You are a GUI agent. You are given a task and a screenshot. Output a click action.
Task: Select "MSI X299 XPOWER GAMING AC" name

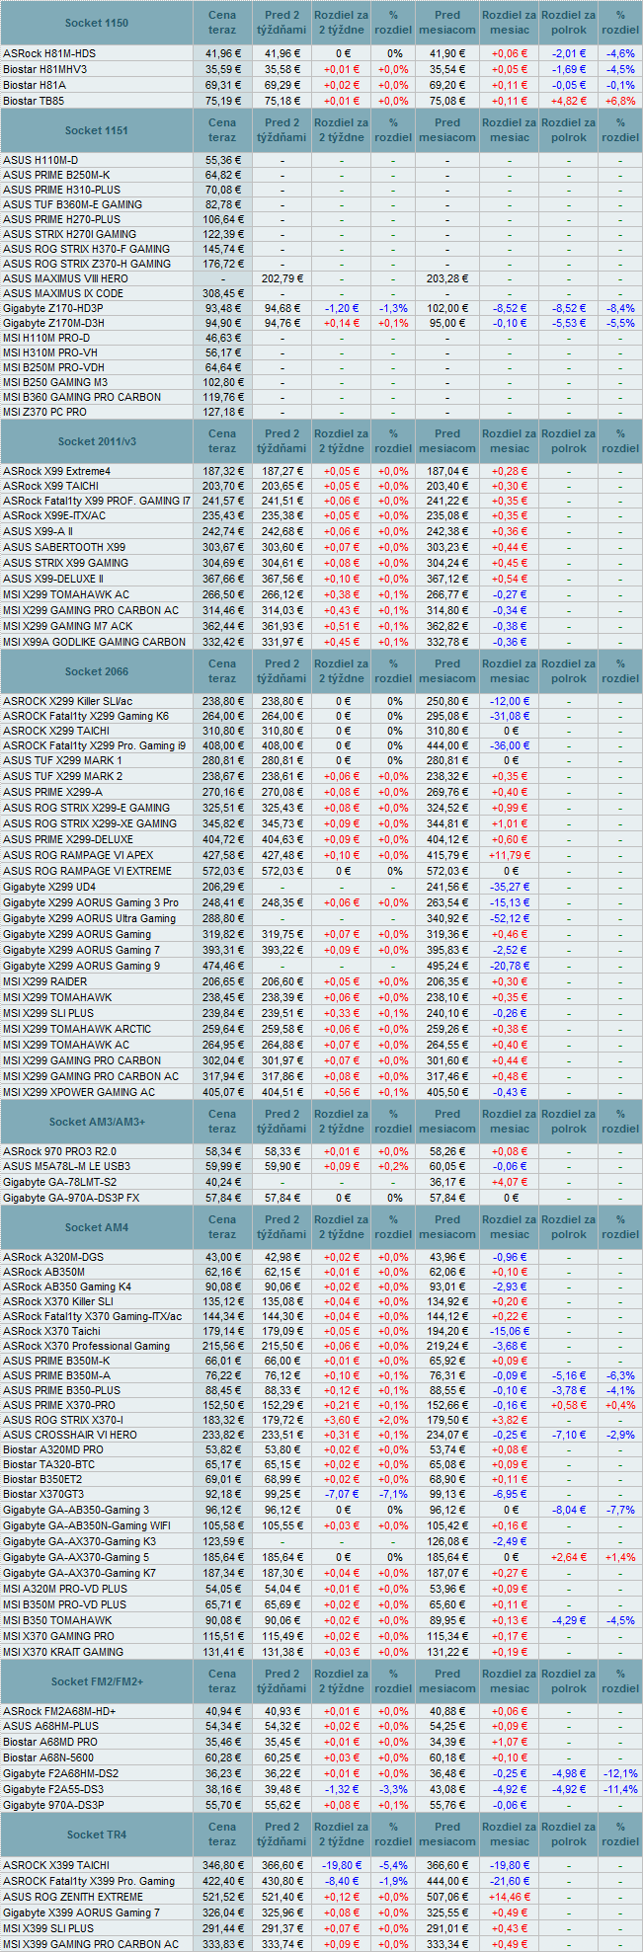79,1092
